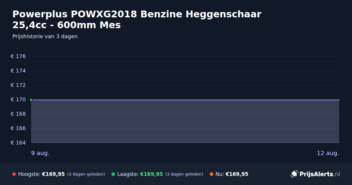Click the green Laagste legend dot

coord(113,174)
